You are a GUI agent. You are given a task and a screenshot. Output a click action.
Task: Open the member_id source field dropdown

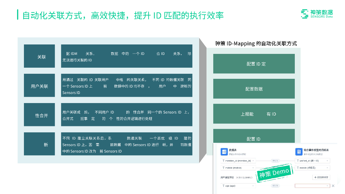click(238, 161)
